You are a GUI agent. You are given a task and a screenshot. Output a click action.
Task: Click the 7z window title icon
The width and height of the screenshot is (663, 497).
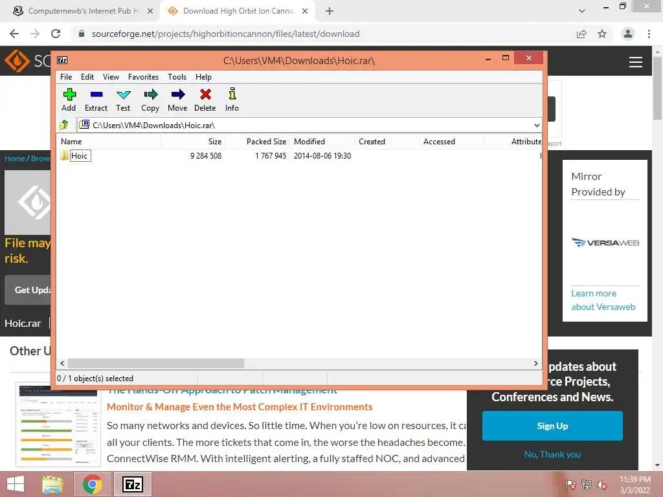62,60
